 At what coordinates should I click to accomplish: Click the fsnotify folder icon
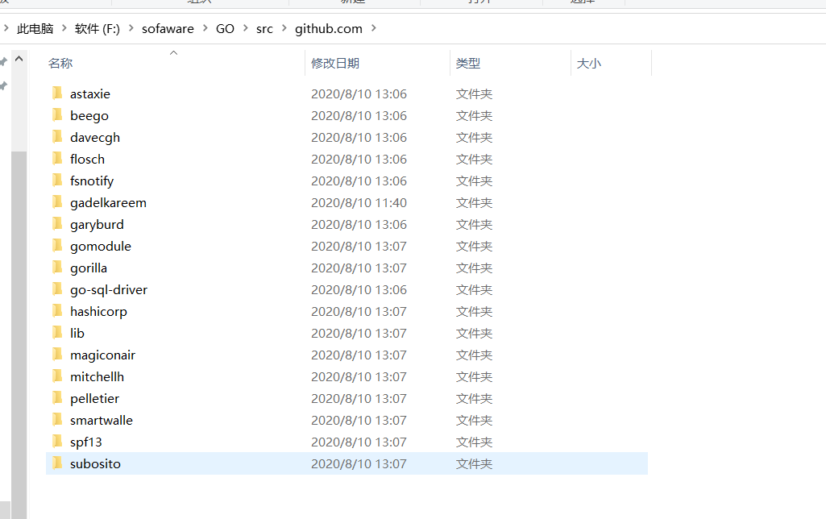click(x=57, y=181)
